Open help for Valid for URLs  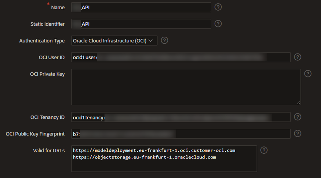point(264,150)
